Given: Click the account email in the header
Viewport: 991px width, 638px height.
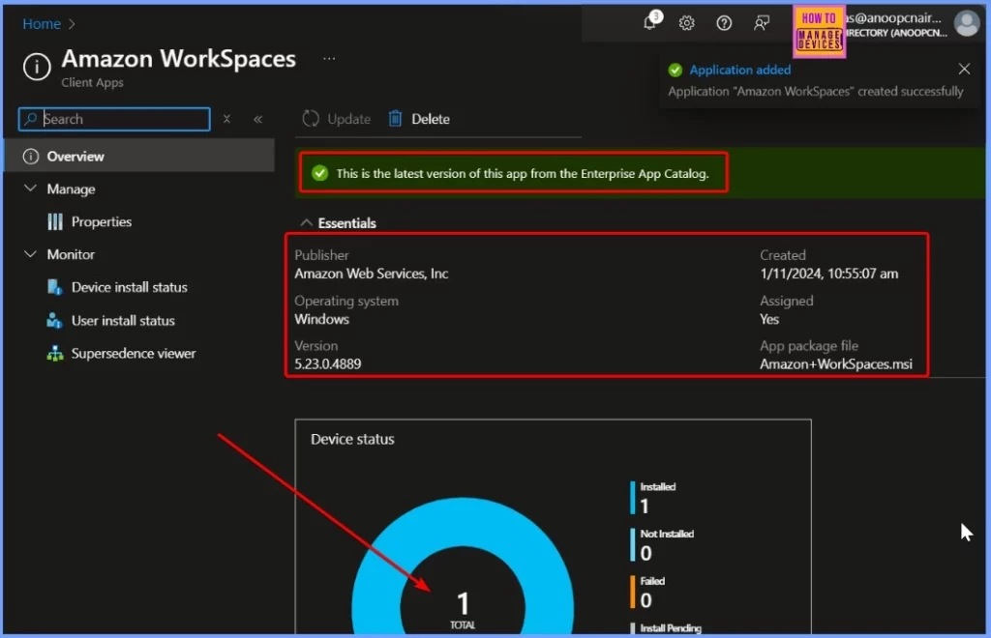Looking at the screenshot, I should [x=893, y=18].
